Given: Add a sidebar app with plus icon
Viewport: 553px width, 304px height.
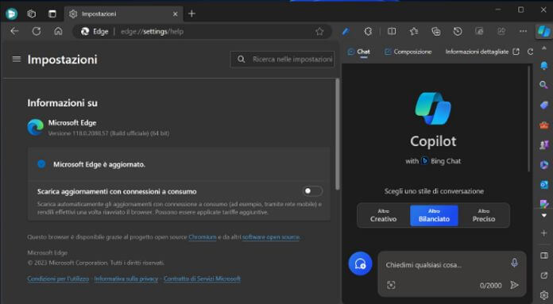Looking at the screenshot, I should pyautogui.click(x=543, y=233).
